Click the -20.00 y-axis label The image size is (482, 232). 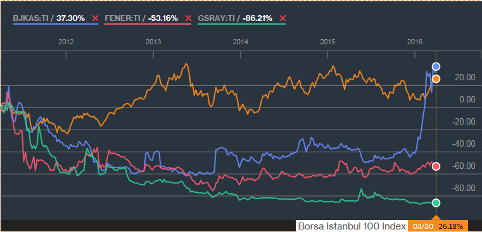(x=464, y=122)
